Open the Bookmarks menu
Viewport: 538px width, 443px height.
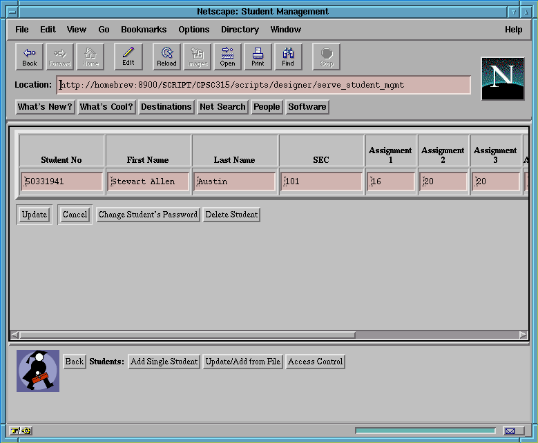tap(144, 30)
